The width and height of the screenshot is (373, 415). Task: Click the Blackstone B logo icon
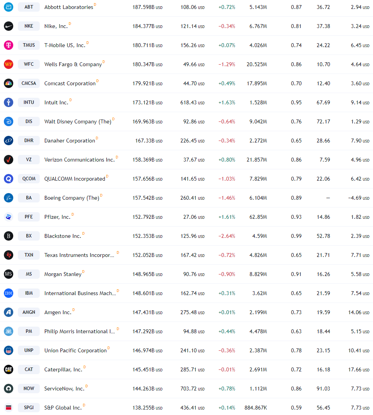(9, 236)
